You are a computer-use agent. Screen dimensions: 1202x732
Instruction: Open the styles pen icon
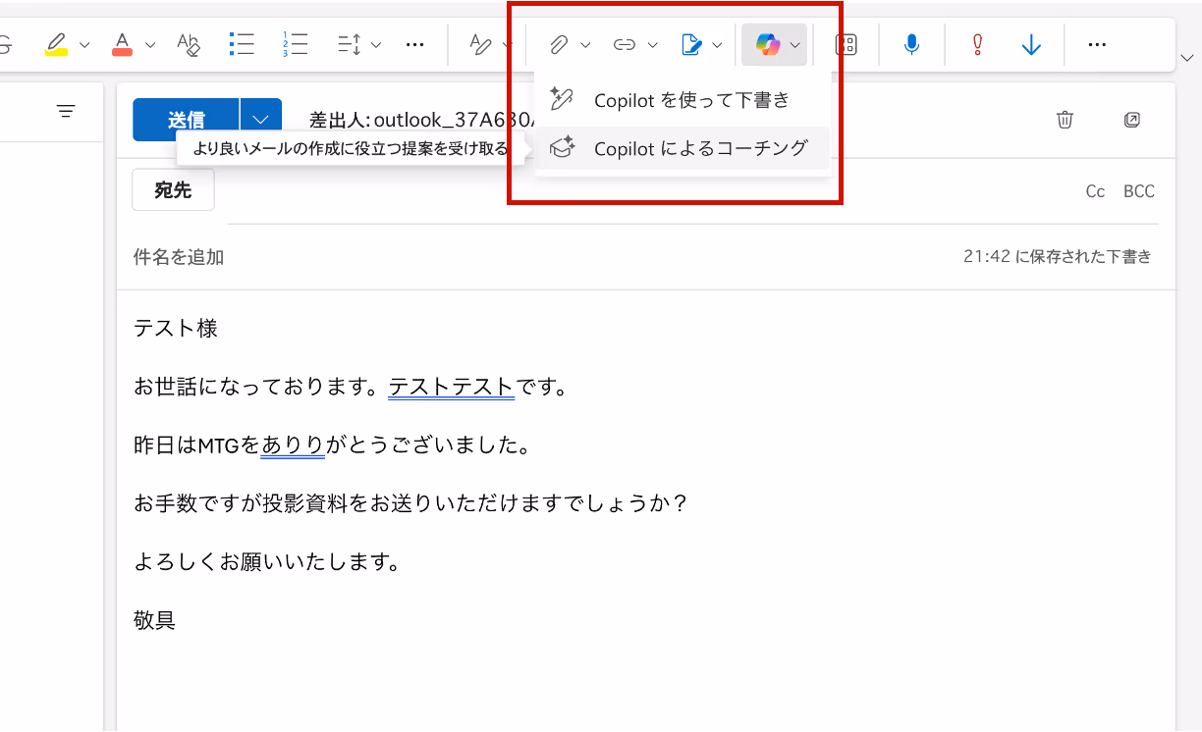[480, 44]
